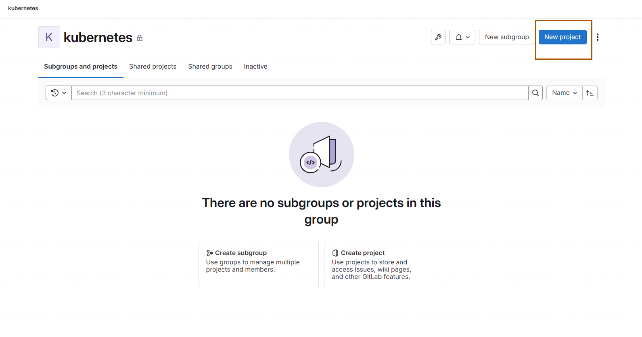Image resolution: width=642 pixels, height=337 pixels.
Task: Click the magnifier search button
Action: (x=535, y=93)
